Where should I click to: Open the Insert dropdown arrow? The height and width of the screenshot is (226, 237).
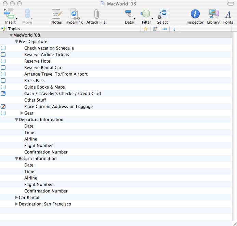pos(17,19)
